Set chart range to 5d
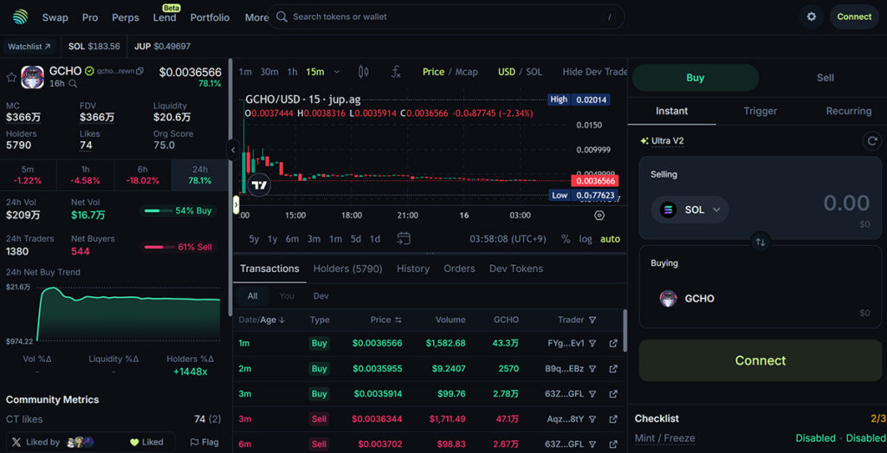 pos(355,239)
